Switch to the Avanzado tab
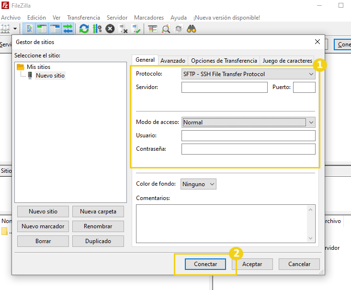351x290 pixels. coord(173,61)
